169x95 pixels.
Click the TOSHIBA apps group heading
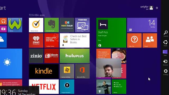point(37,15)
